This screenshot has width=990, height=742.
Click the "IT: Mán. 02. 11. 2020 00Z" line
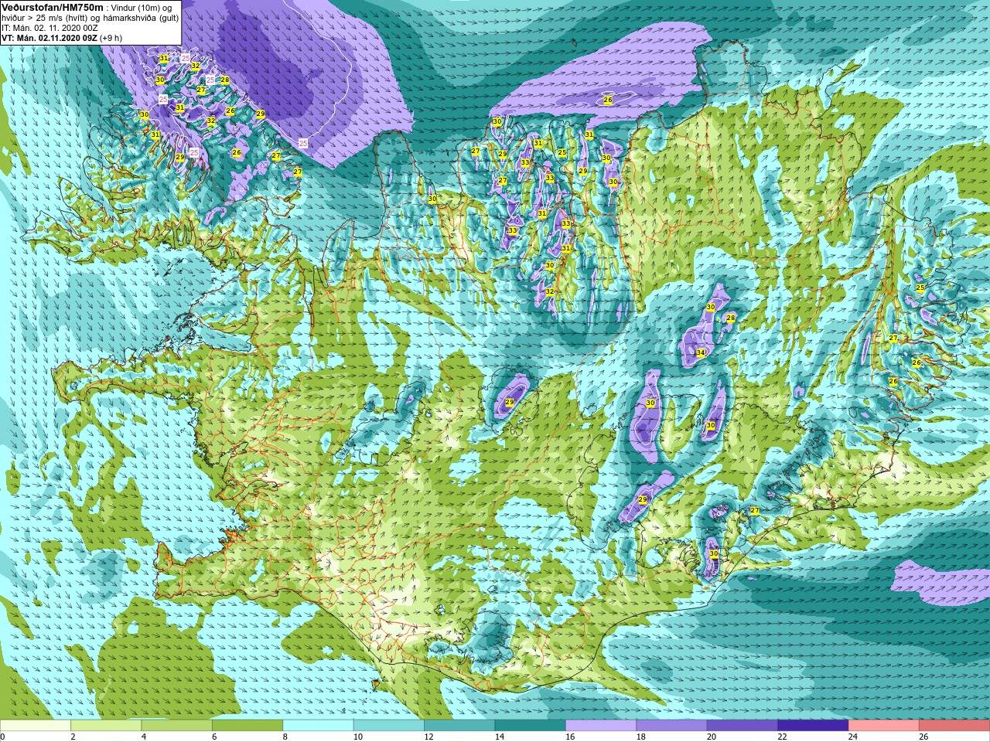pos(49,28)
